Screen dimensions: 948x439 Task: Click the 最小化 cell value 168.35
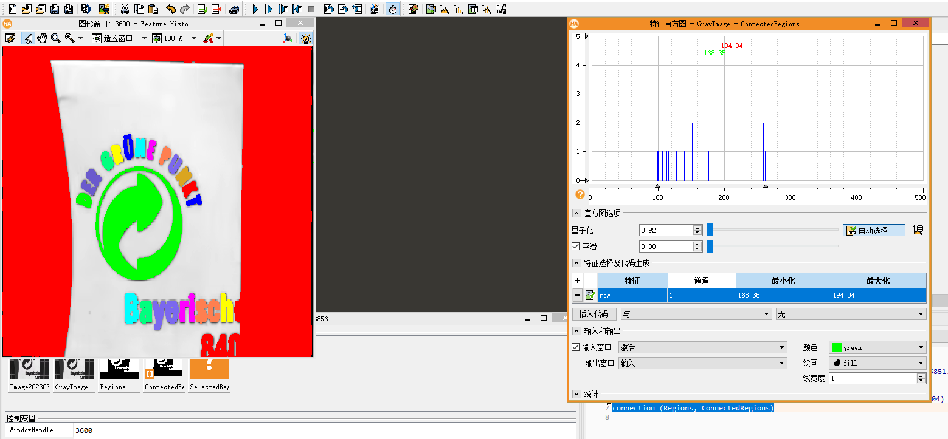tap(783, 295)
